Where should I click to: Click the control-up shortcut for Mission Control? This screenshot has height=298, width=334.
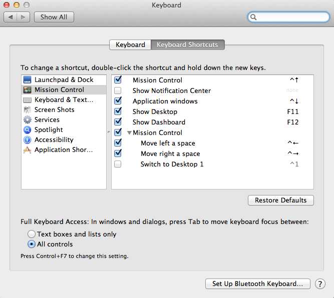pos(294,80)
